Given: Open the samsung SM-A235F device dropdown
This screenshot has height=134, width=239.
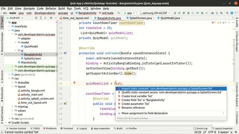Looking at the screenshot, I should 154,13.
